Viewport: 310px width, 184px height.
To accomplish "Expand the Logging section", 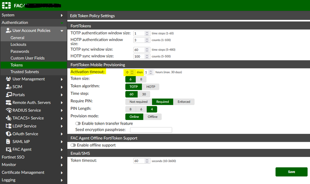I will tap(19, 180).
